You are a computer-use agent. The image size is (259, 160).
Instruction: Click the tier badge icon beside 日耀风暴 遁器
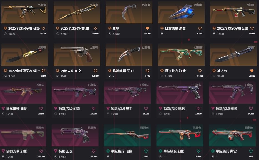click(162, 28)
